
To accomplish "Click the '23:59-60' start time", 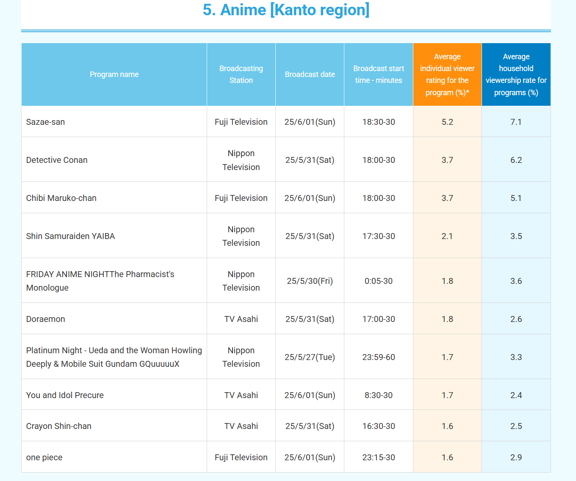I will click(x=379, y=357).
